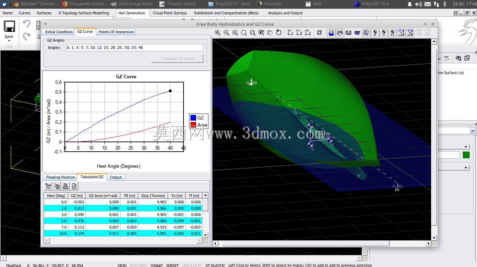Click the green color swatch
The height and width of the screenshot is (267, 477).
click(x=466, y=155)
